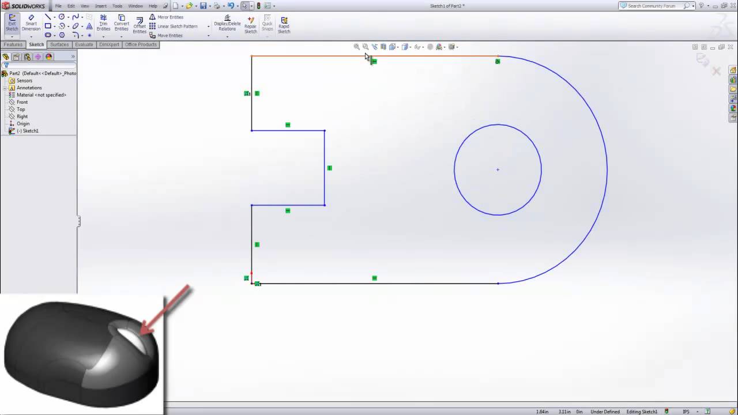Open the Linear Sketch Pattern dropdown arrow

pyautogui.click(x=208, y=26)
